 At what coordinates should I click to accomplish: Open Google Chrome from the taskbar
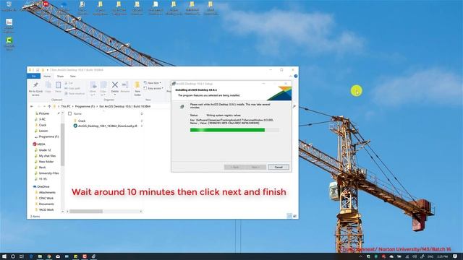click(49, 256)
